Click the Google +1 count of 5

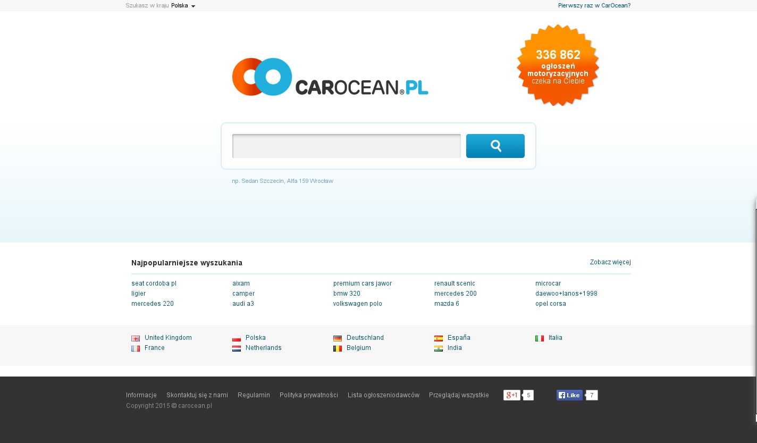click(528, 395)
